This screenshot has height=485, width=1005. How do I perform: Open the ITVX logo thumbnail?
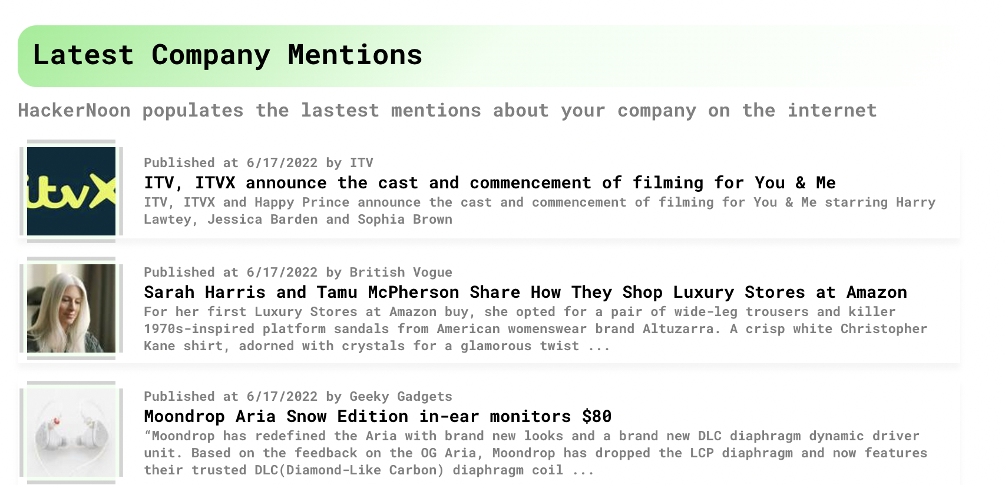[x=71, y=191]
